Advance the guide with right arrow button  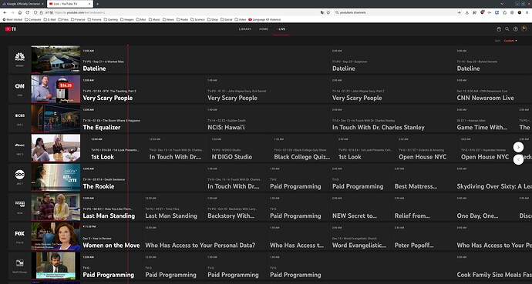pyautogui.click(x=518, y=147)
